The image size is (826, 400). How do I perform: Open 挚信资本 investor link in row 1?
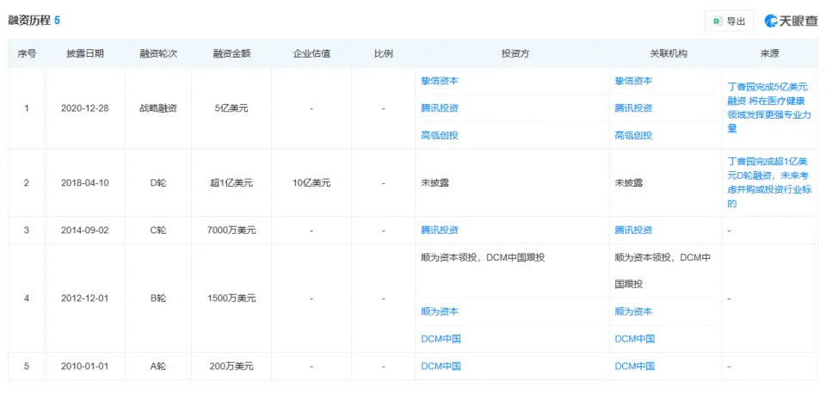[x=440, y=81]
